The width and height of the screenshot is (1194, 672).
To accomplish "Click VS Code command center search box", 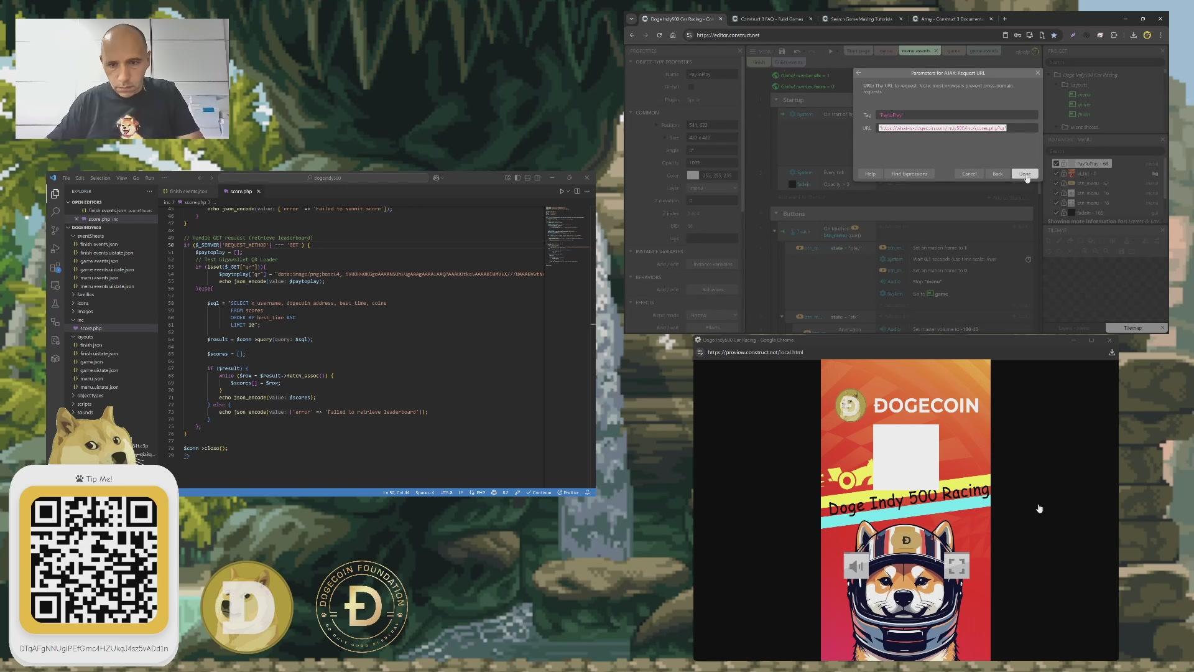I will coord(323,178).
